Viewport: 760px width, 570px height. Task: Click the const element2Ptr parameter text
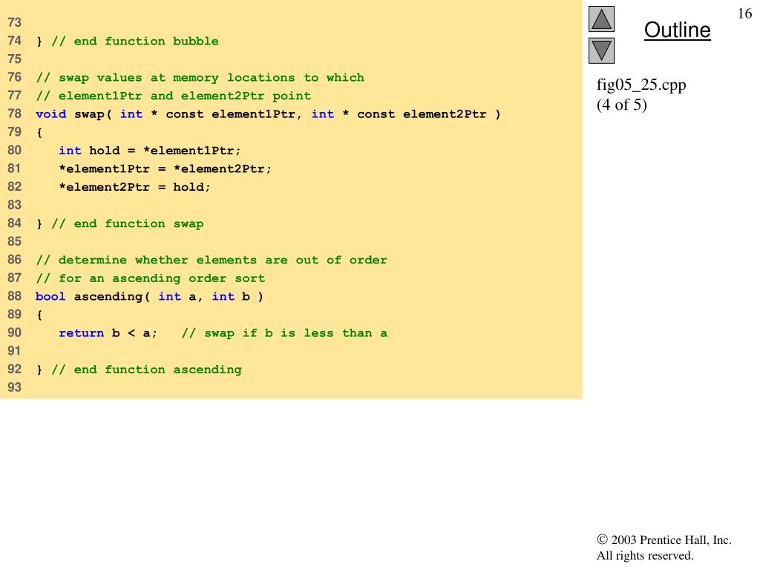(422, 114)
